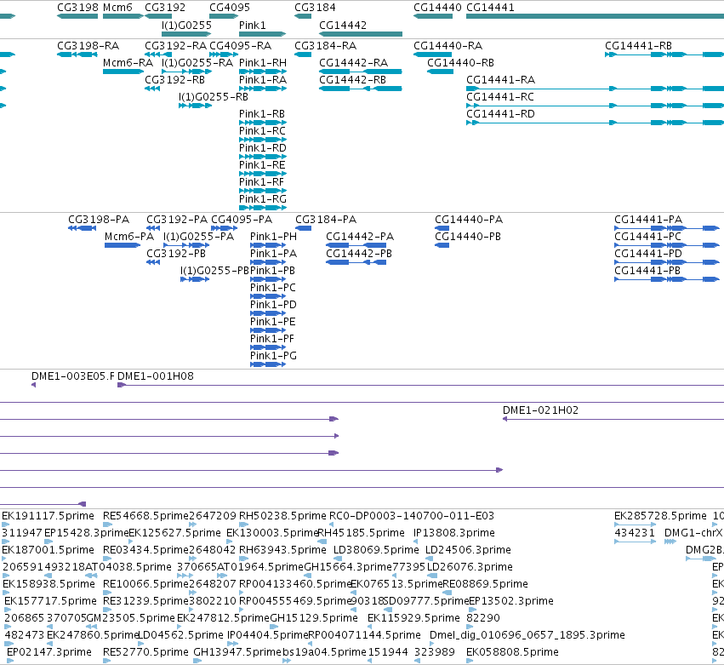Select EST EP13502.3prime

click(x=510, y=601)
